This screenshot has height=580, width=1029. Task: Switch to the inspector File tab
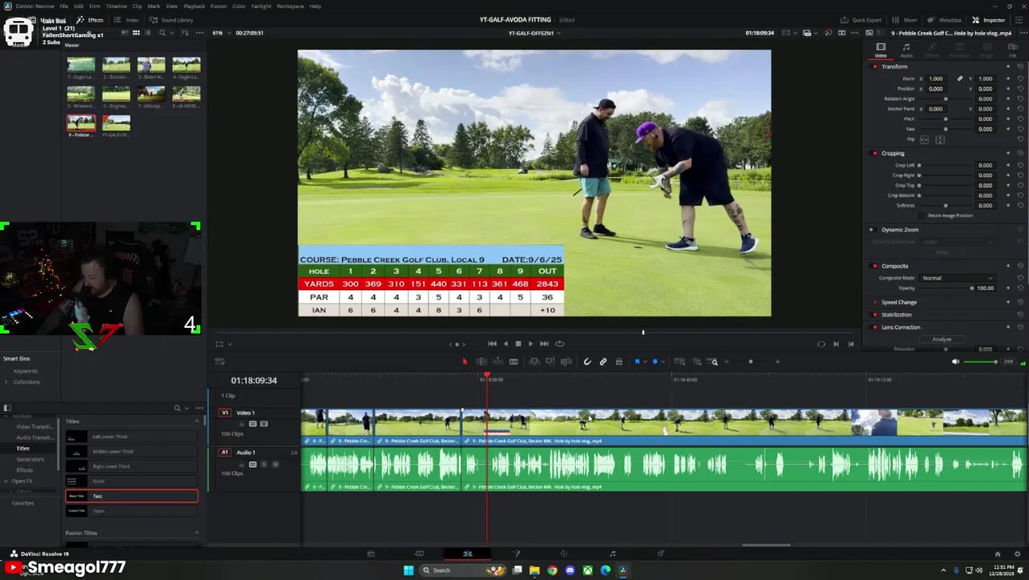pyautogui.click(x=1013, y=51)
